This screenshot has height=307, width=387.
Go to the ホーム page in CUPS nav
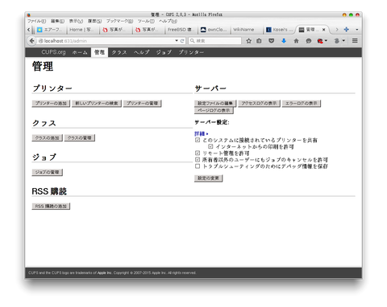[x=80, y=52]
